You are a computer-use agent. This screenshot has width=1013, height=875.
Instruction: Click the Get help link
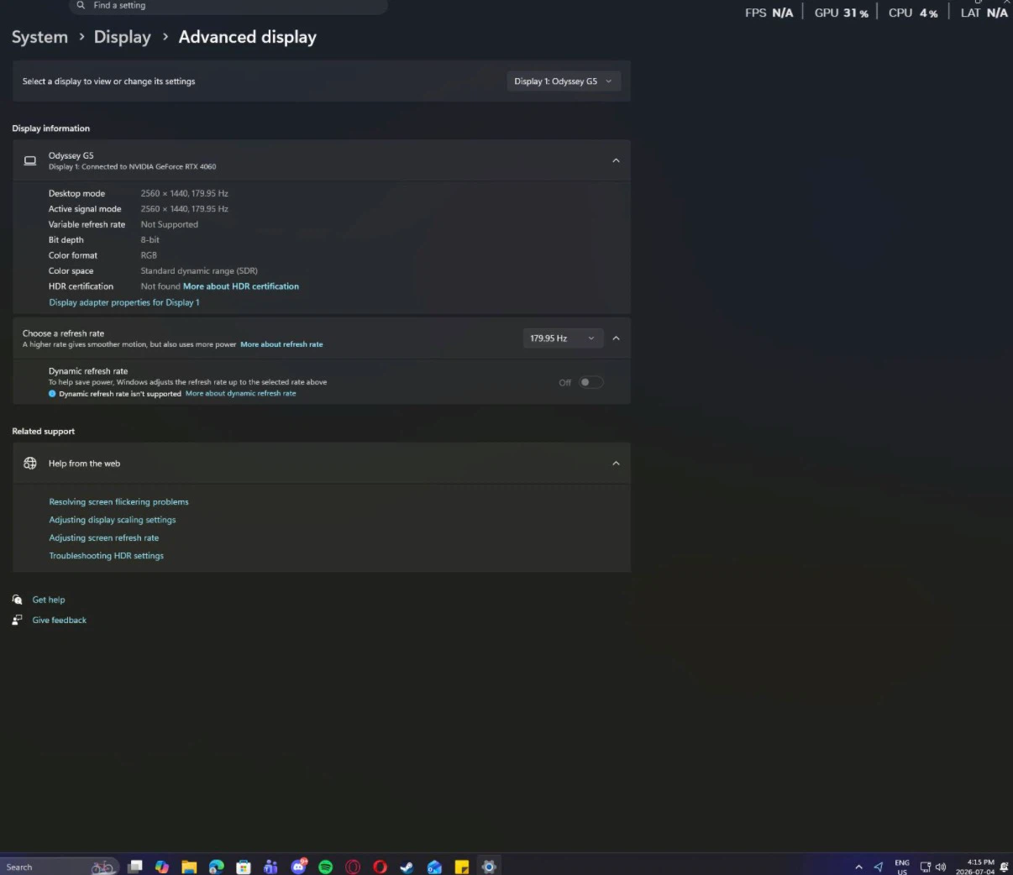click(x=49, y=600)
